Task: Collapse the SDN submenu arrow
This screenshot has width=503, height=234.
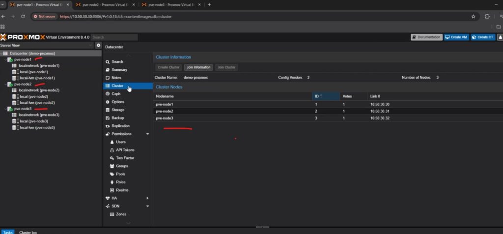Action: coord(147,206)
